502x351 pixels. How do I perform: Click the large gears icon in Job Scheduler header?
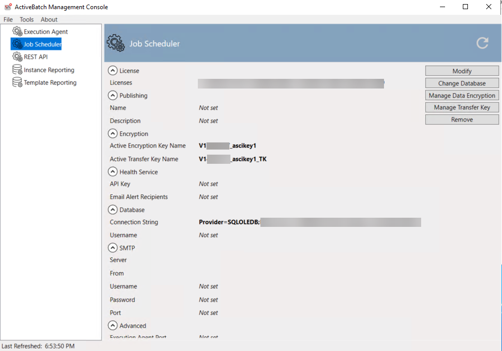tap(115, 43)
